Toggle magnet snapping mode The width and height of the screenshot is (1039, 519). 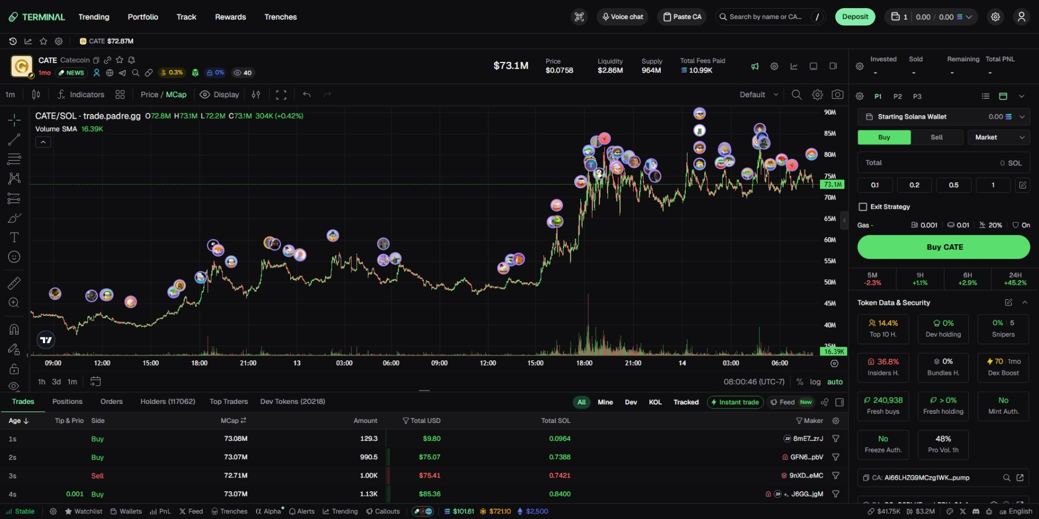point(14,329)
